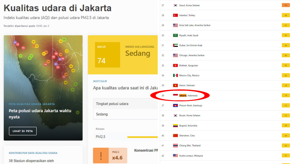Click the Cambodia flag beside Phnom Penh
The height and width of the screenshot is (164, 292).
pyautogui.click(x=175, y=105)
